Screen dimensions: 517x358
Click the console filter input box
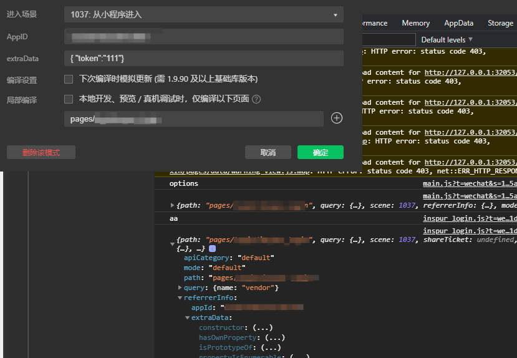click(389, 40)
